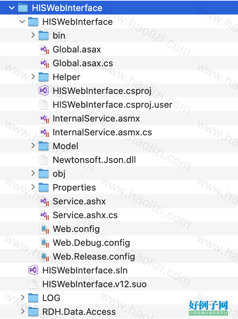Select the Global.asax file name
238x319 pixels.
tap(77, 49)
